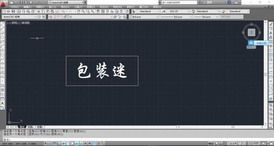Switch to 布局1 layout tab

pos(30,127)
